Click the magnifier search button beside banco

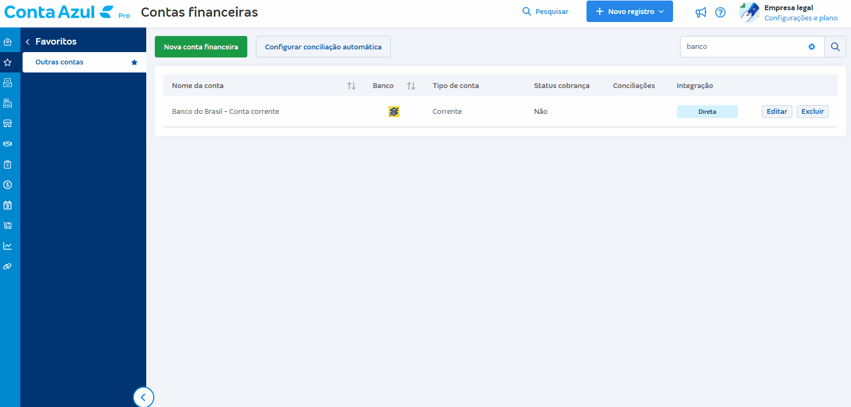(835, 47)
